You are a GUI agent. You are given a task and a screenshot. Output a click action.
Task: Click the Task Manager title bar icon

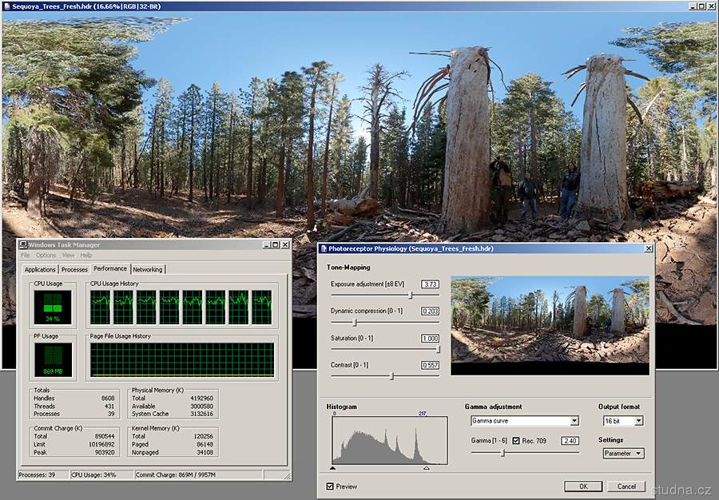[22, 244]
